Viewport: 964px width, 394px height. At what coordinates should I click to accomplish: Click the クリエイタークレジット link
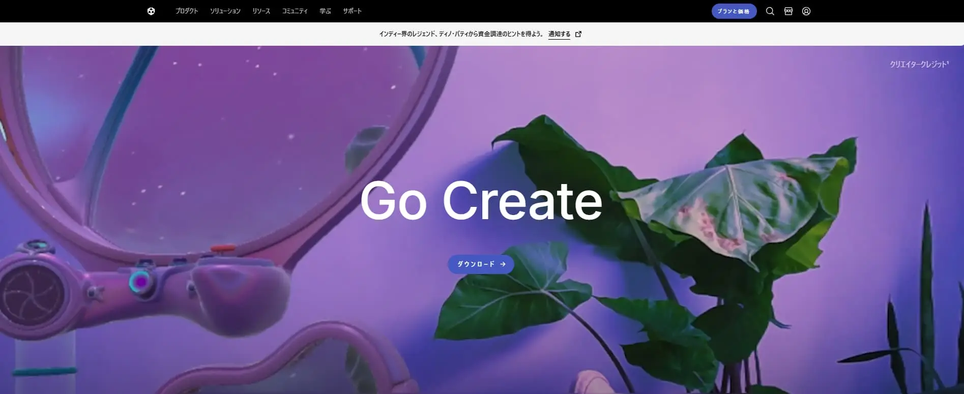[x=919, y=64]
